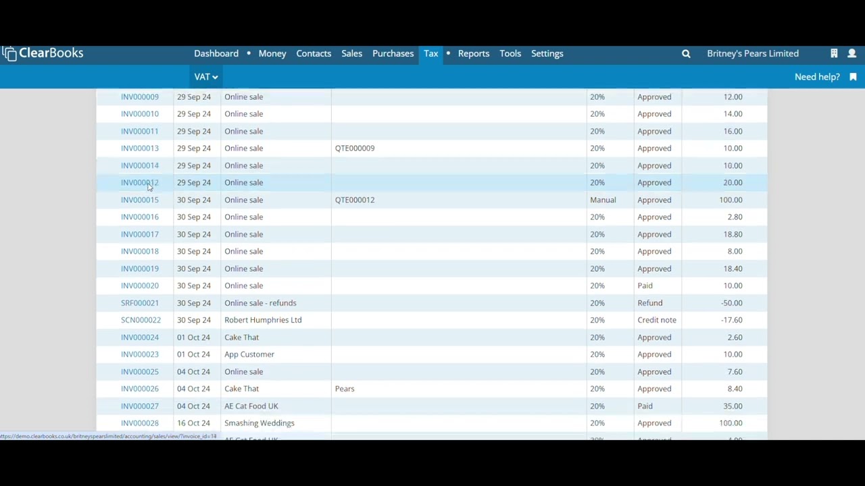The width and height of the screenshot is (865, 486).
Task: Click the Need help? link
Action: tap(817, 77)
